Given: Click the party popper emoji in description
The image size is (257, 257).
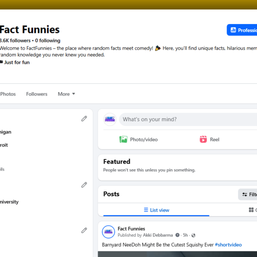Looking at the screenshot, I should pyautogui.click(x=158, y=48).
